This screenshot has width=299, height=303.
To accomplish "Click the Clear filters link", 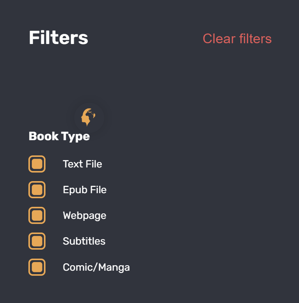I will pyautogui.click(x=237, y=39).
